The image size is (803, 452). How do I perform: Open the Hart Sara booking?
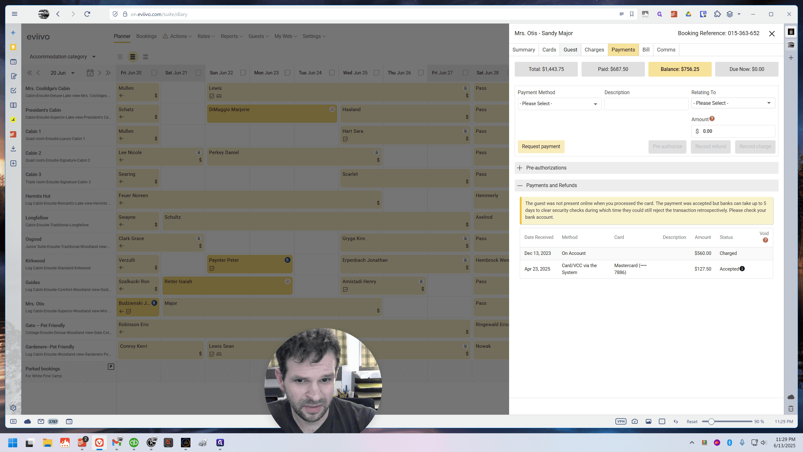coord(405,135)
